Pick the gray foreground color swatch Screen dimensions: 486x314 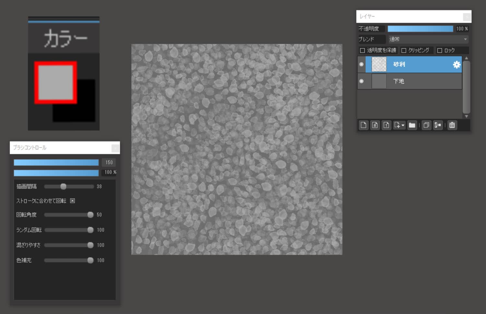(x=55, y=82)
